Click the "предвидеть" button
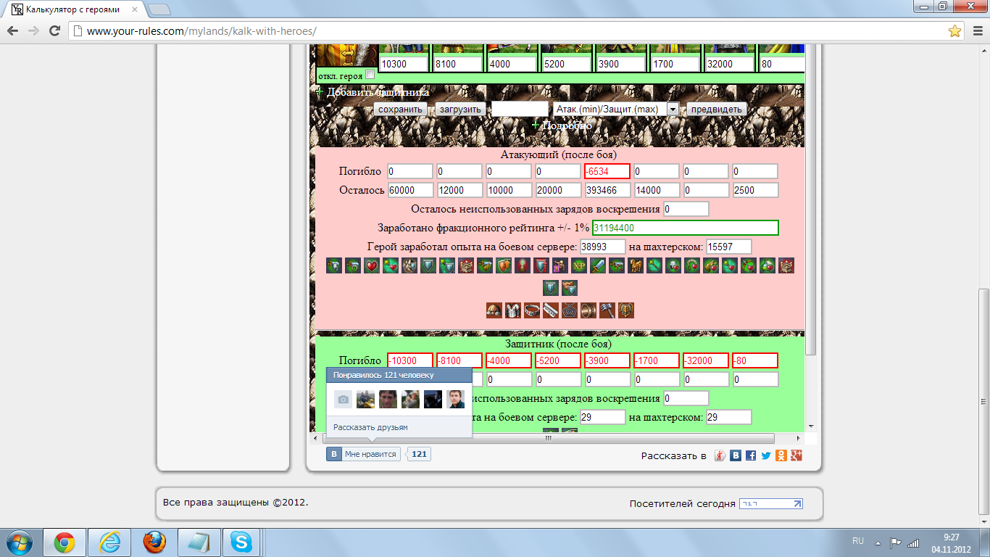Viewport: 990px width, 557px height. click(x=716, y=110)
